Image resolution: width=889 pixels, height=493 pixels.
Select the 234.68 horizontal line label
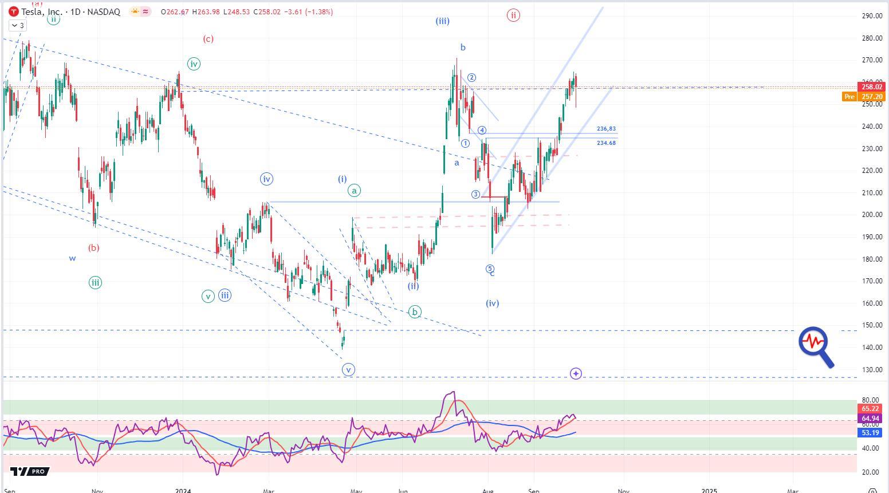[x=606, y=143]
